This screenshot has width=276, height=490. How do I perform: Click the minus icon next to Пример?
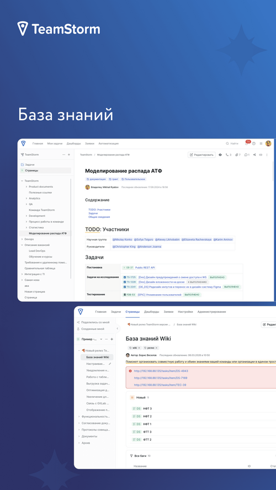pyautogui.click(x=107, y=339)
